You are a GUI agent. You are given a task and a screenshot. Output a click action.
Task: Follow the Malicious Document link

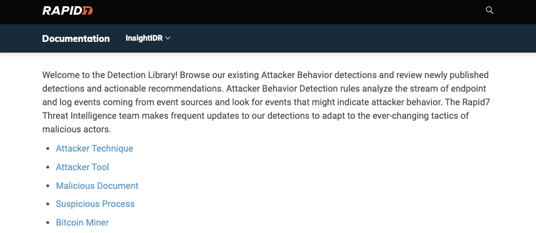(97, 186)
